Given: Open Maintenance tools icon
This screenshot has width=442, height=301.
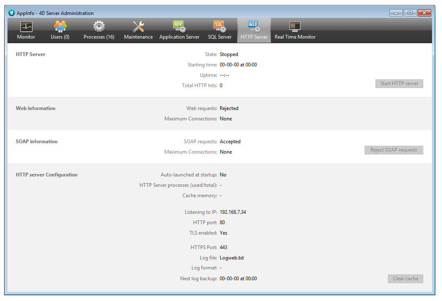Looking at the screenshot, I should click(x=138, y=27).
